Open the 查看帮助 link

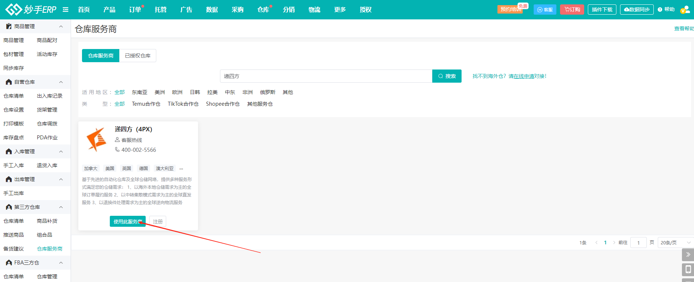pyautogui.click(x=684, y=29)
